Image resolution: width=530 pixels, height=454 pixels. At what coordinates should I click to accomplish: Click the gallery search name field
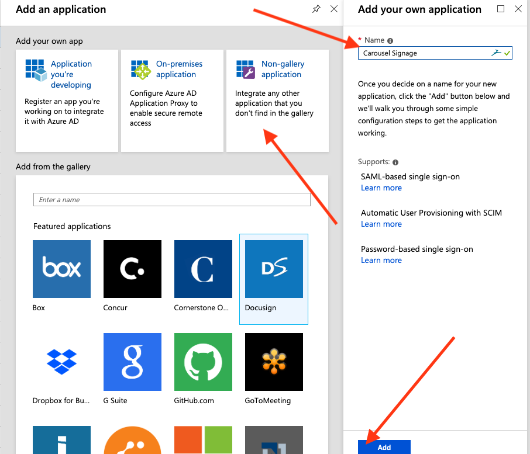tap(172, 199)
